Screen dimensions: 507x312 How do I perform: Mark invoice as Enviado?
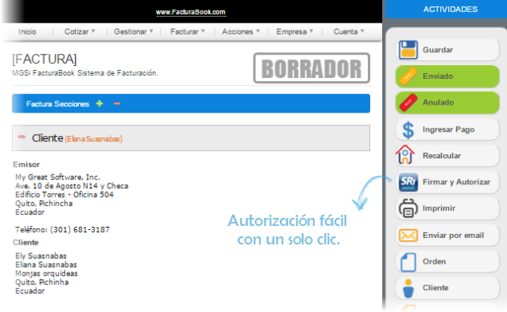tap(447, 76)
